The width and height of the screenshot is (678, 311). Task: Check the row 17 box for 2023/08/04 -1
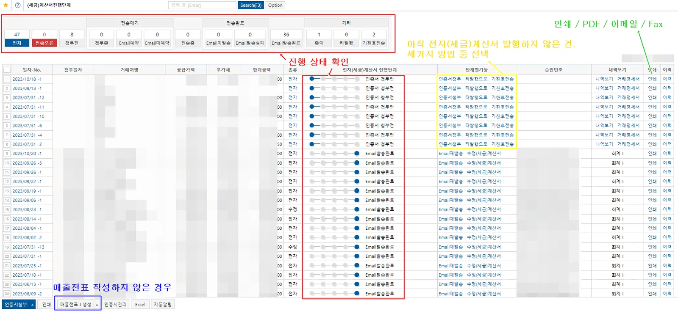point(6,228)
